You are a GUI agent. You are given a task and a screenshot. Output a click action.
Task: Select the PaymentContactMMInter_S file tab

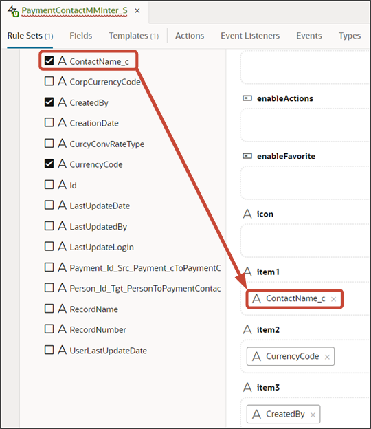pyautogui.click(x=74, y=11)
